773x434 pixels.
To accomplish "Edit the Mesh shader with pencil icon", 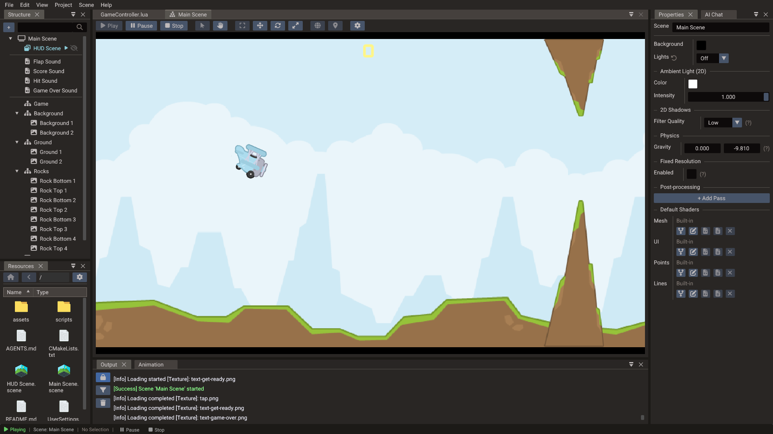I will pos(693,231).
